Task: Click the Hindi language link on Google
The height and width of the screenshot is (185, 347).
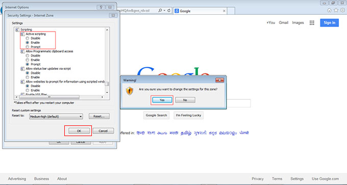Action: tap(141, 133)
